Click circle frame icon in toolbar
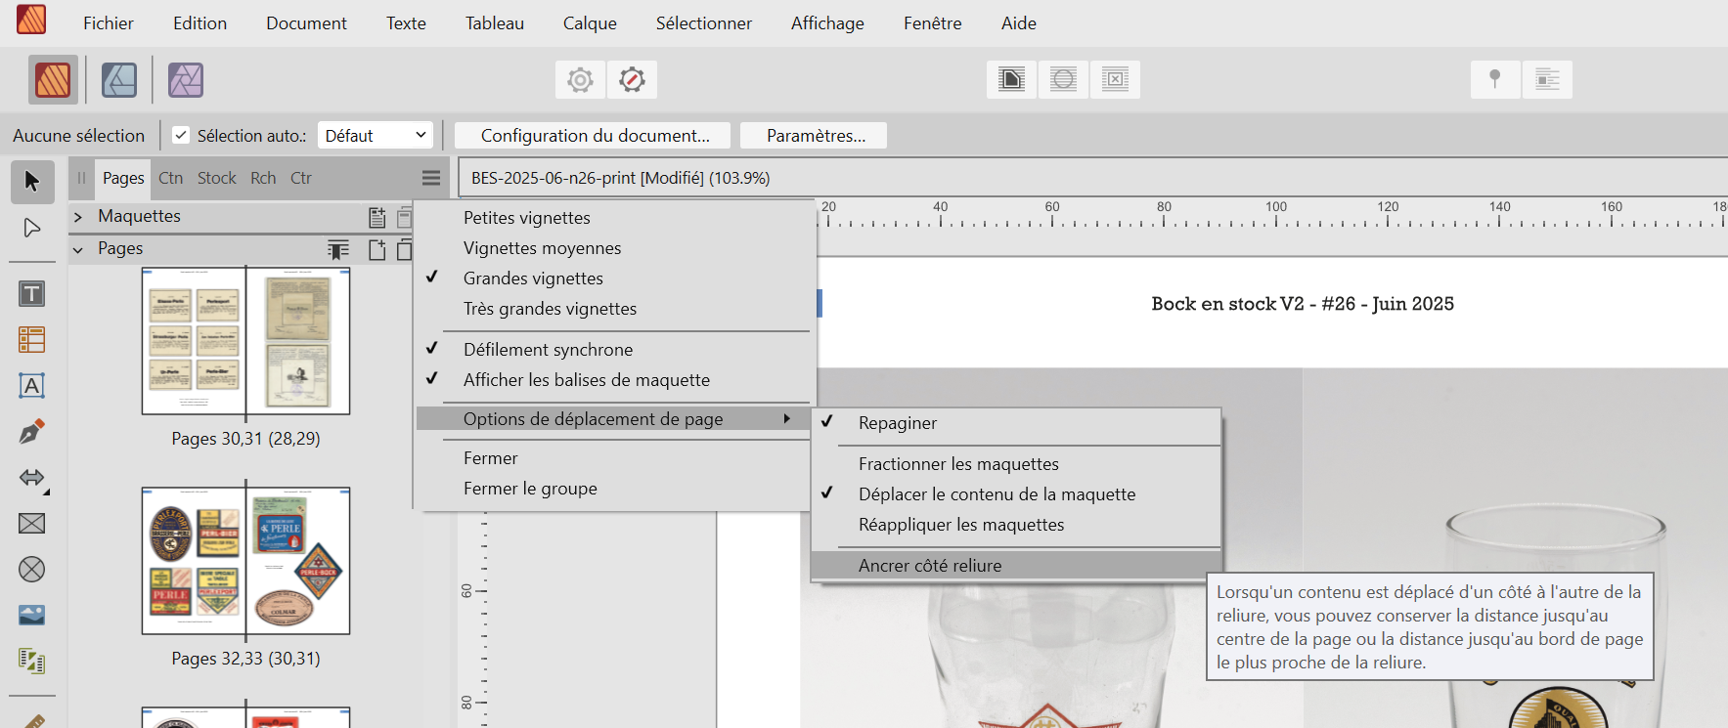The image size is (1728, 728). click(x=1064, y=79)
